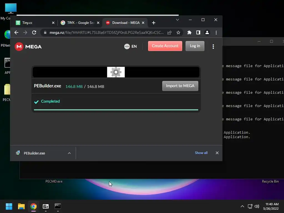Click Import to MEGA

point(180,86)
